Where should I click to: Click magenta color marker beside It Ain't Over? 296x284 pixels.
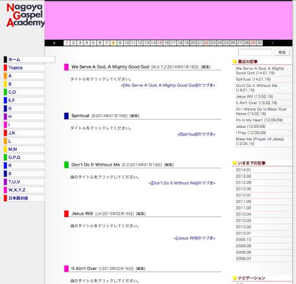click(x=66, y=269)
